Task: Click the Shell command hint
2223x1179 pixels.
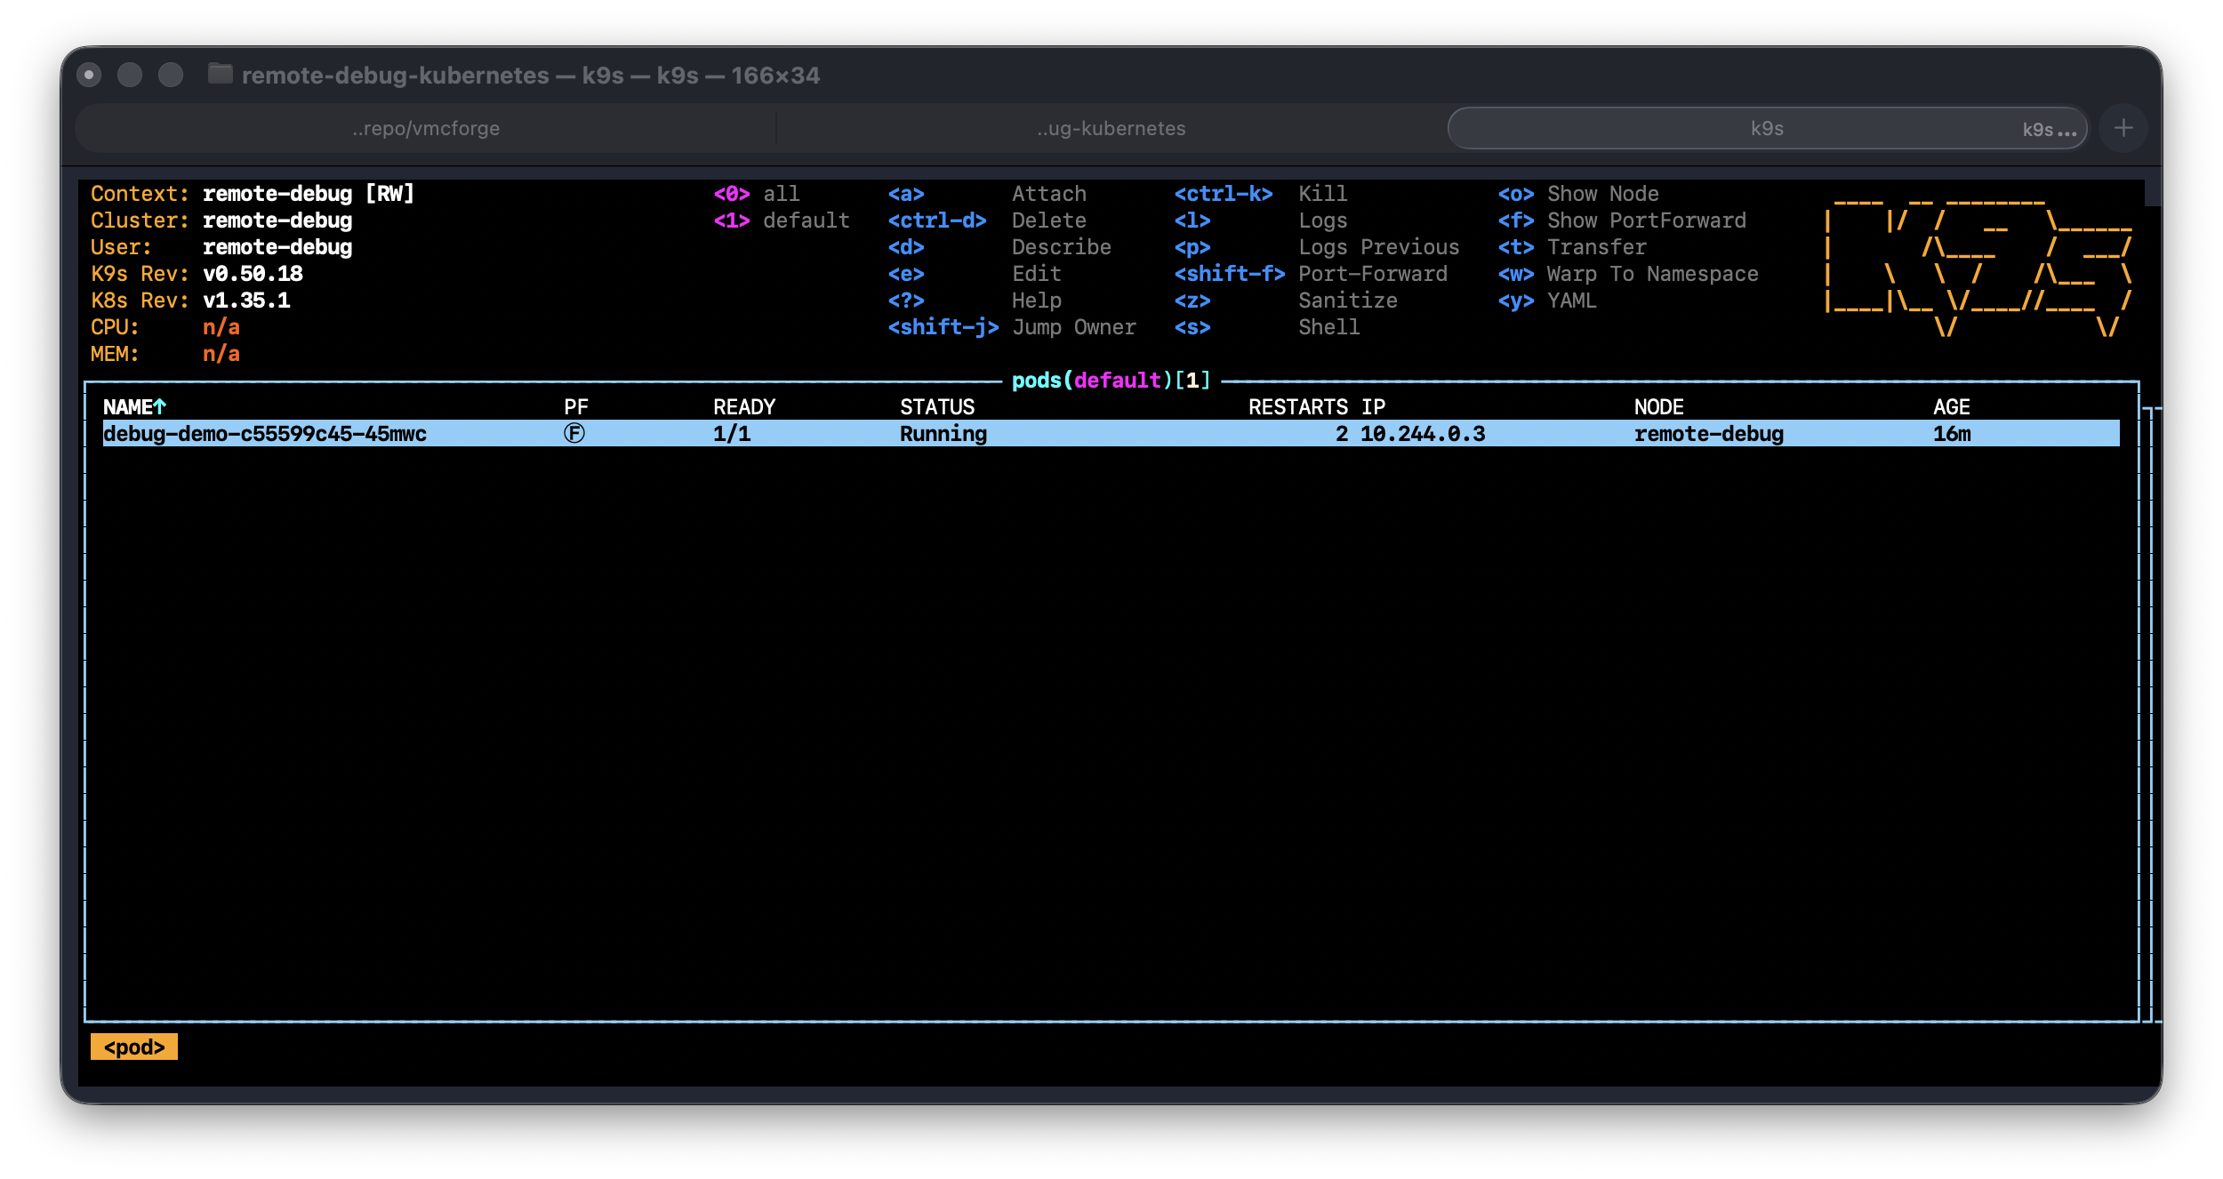Action: [x=1329, y=327]
